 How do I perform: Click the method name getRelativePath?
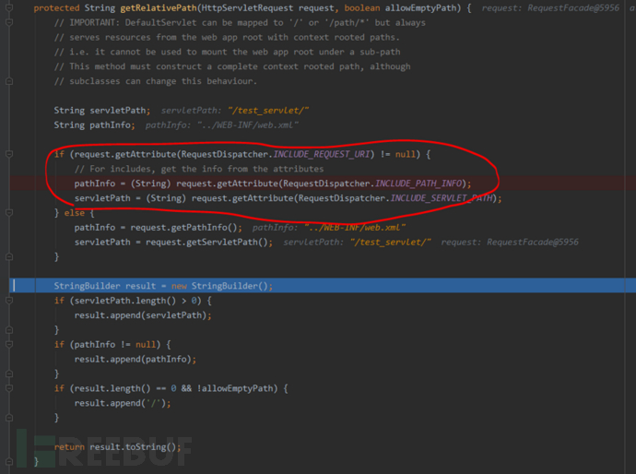[159, 7]
